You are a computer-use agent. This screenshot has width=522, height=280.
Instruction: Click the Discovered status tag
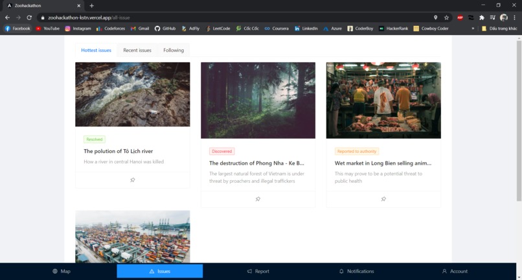click(x=222, y=151)
